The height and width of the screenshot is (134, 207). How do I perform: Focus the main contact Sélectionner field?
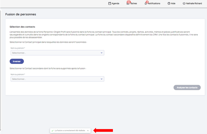tap(54, 53)
